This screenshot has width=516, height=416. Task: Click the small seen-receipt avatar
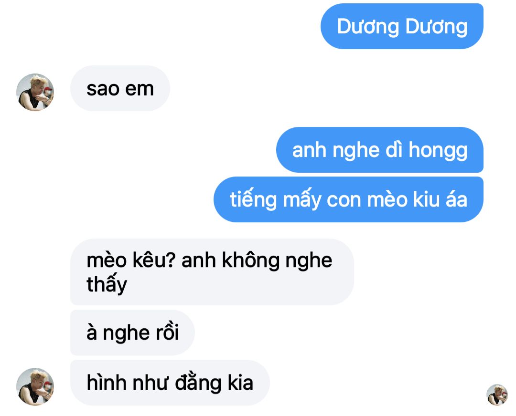(x=497, y=395)
